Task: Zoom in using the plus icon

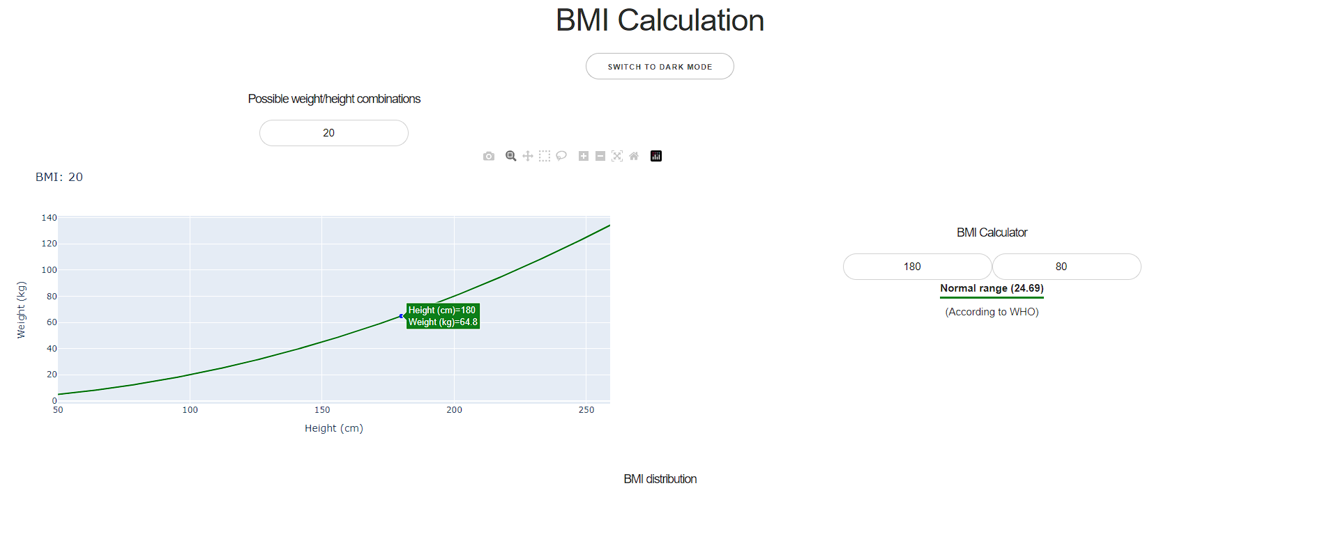Action: pos(583,156)
